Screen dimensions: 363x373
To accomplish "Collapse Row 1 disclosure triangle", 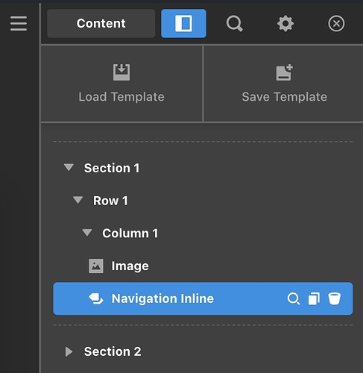I will 78,200.
